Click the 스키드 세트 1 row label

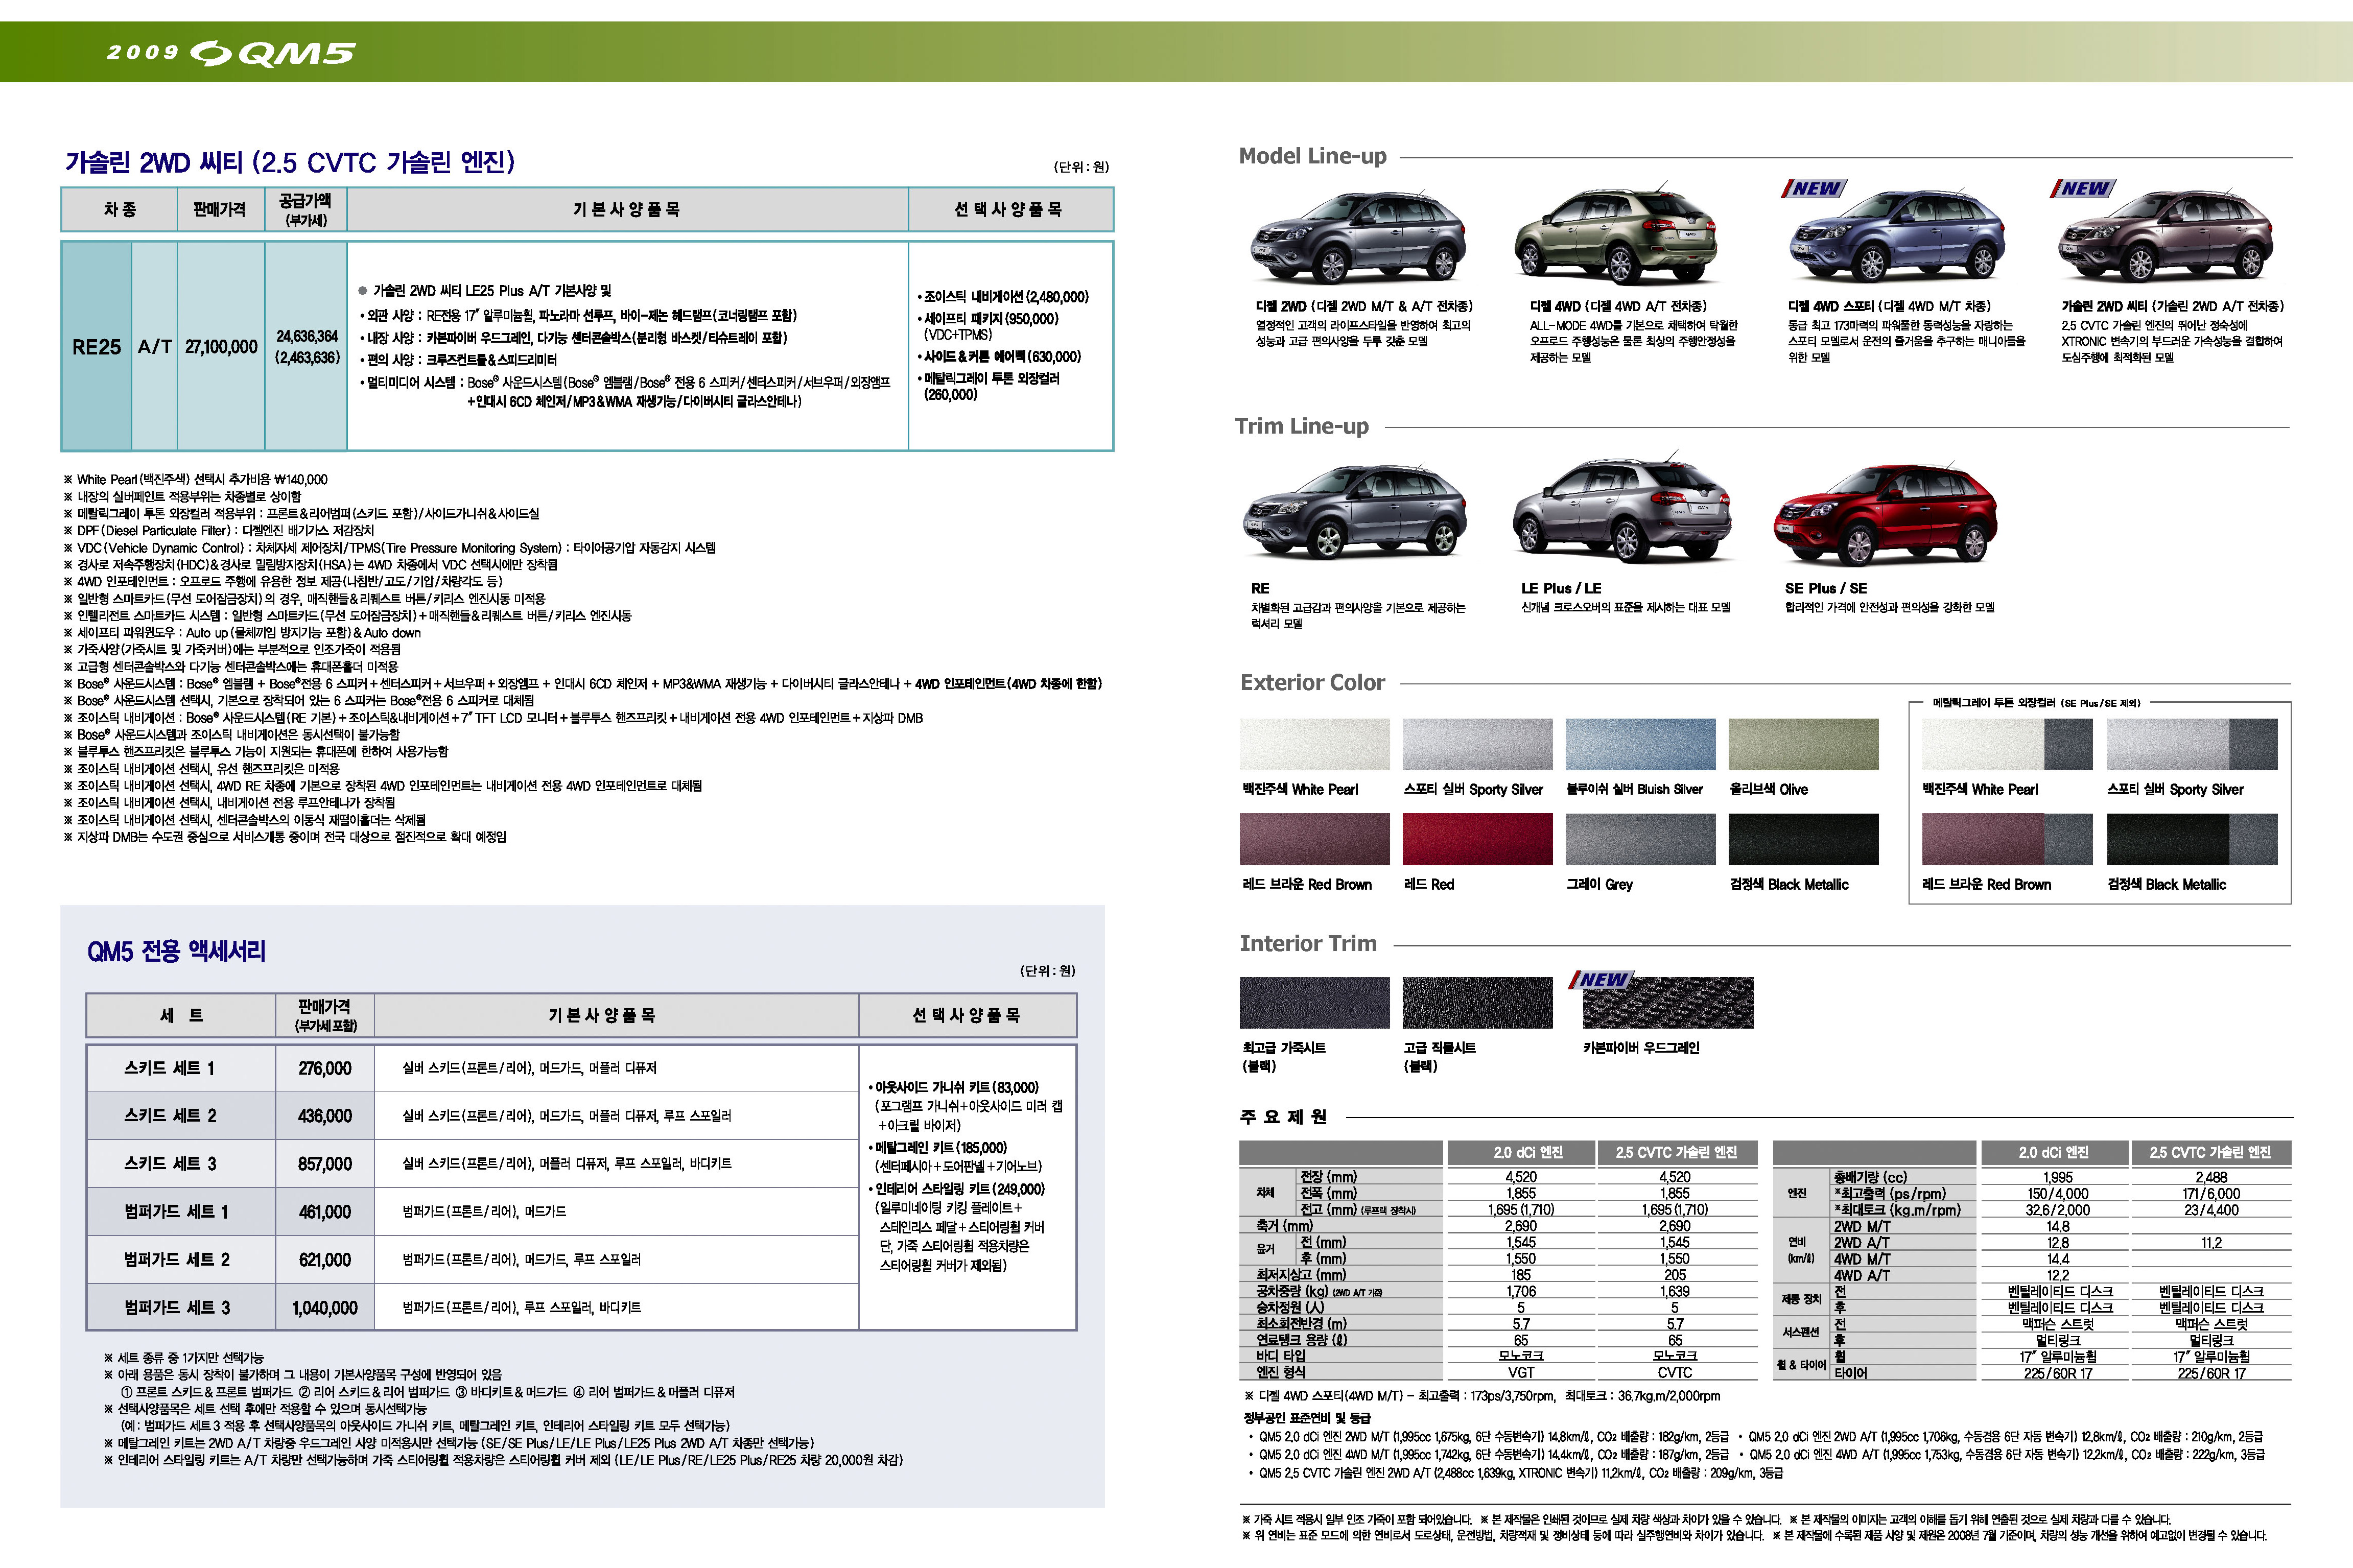point(169,1068)
